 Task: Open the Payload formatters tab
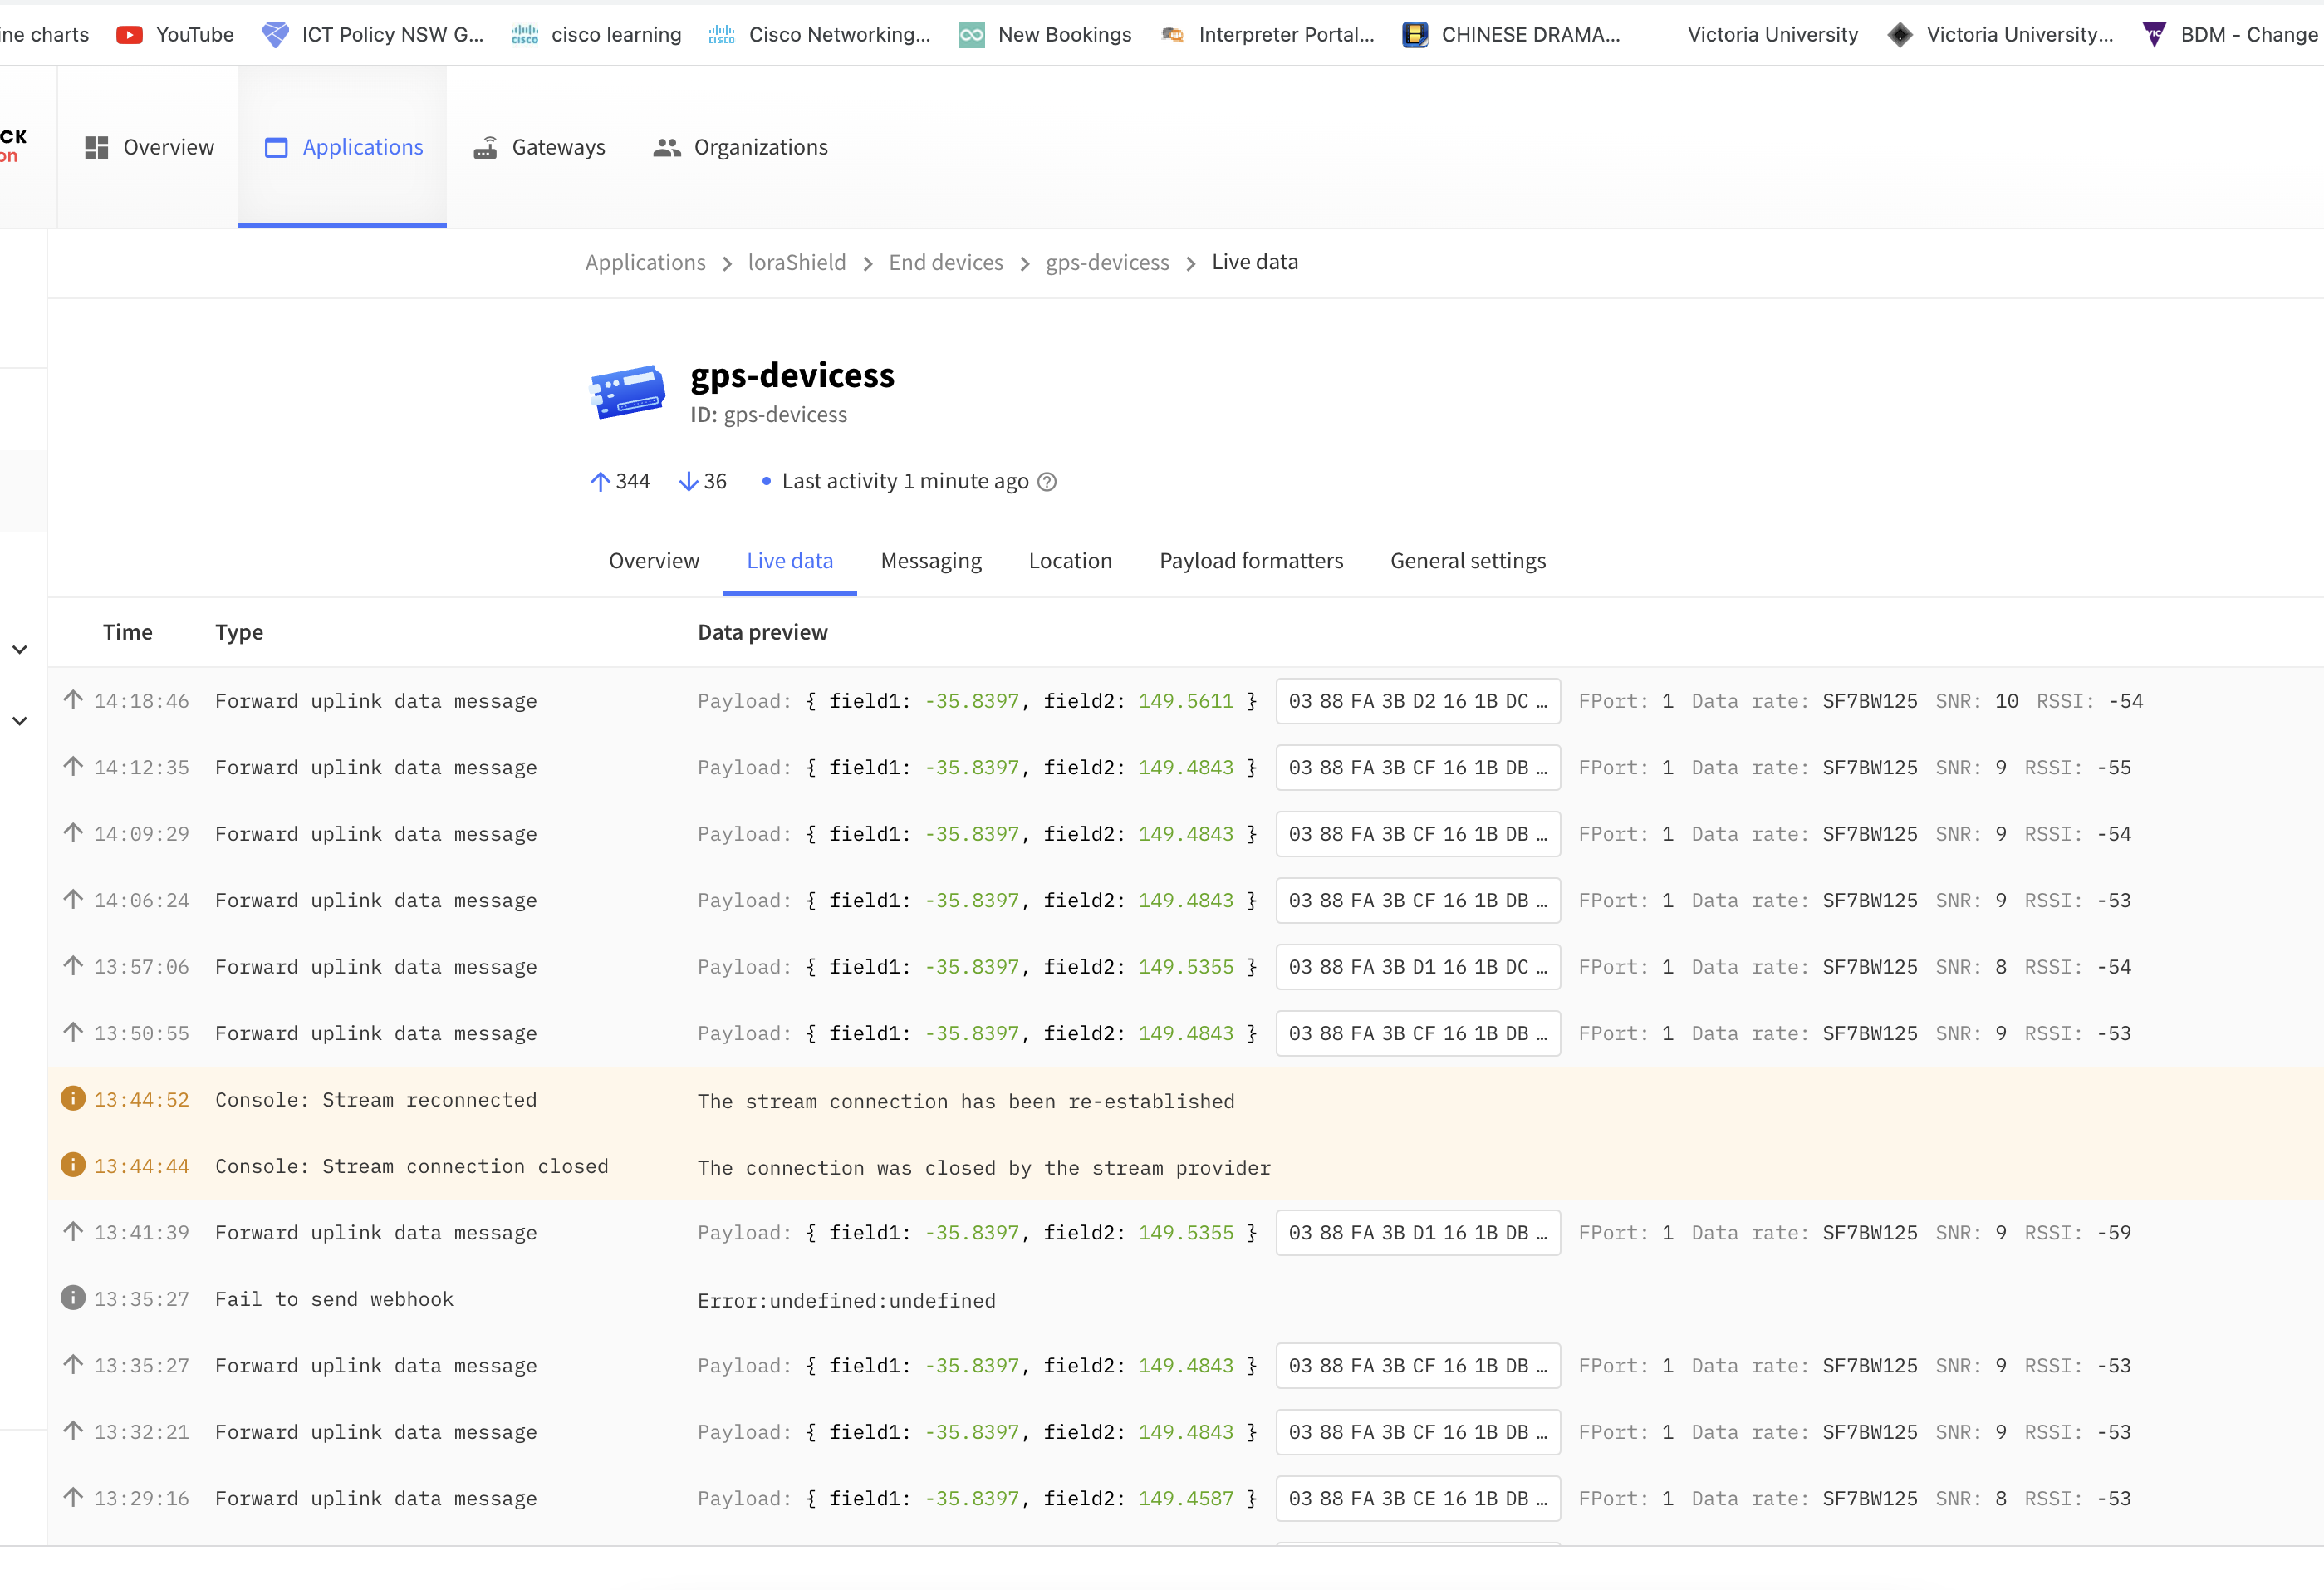[1250, 561]
